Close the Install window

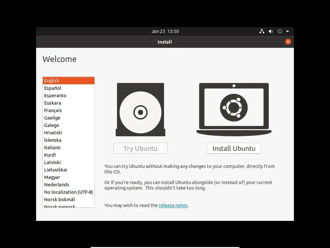coord(288,42)
